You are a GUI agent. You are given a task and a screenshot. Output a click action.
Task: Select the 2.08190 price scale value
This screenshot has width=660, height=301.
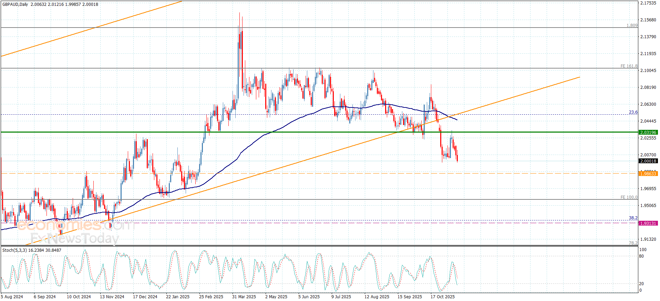click(x=648, y=87)
